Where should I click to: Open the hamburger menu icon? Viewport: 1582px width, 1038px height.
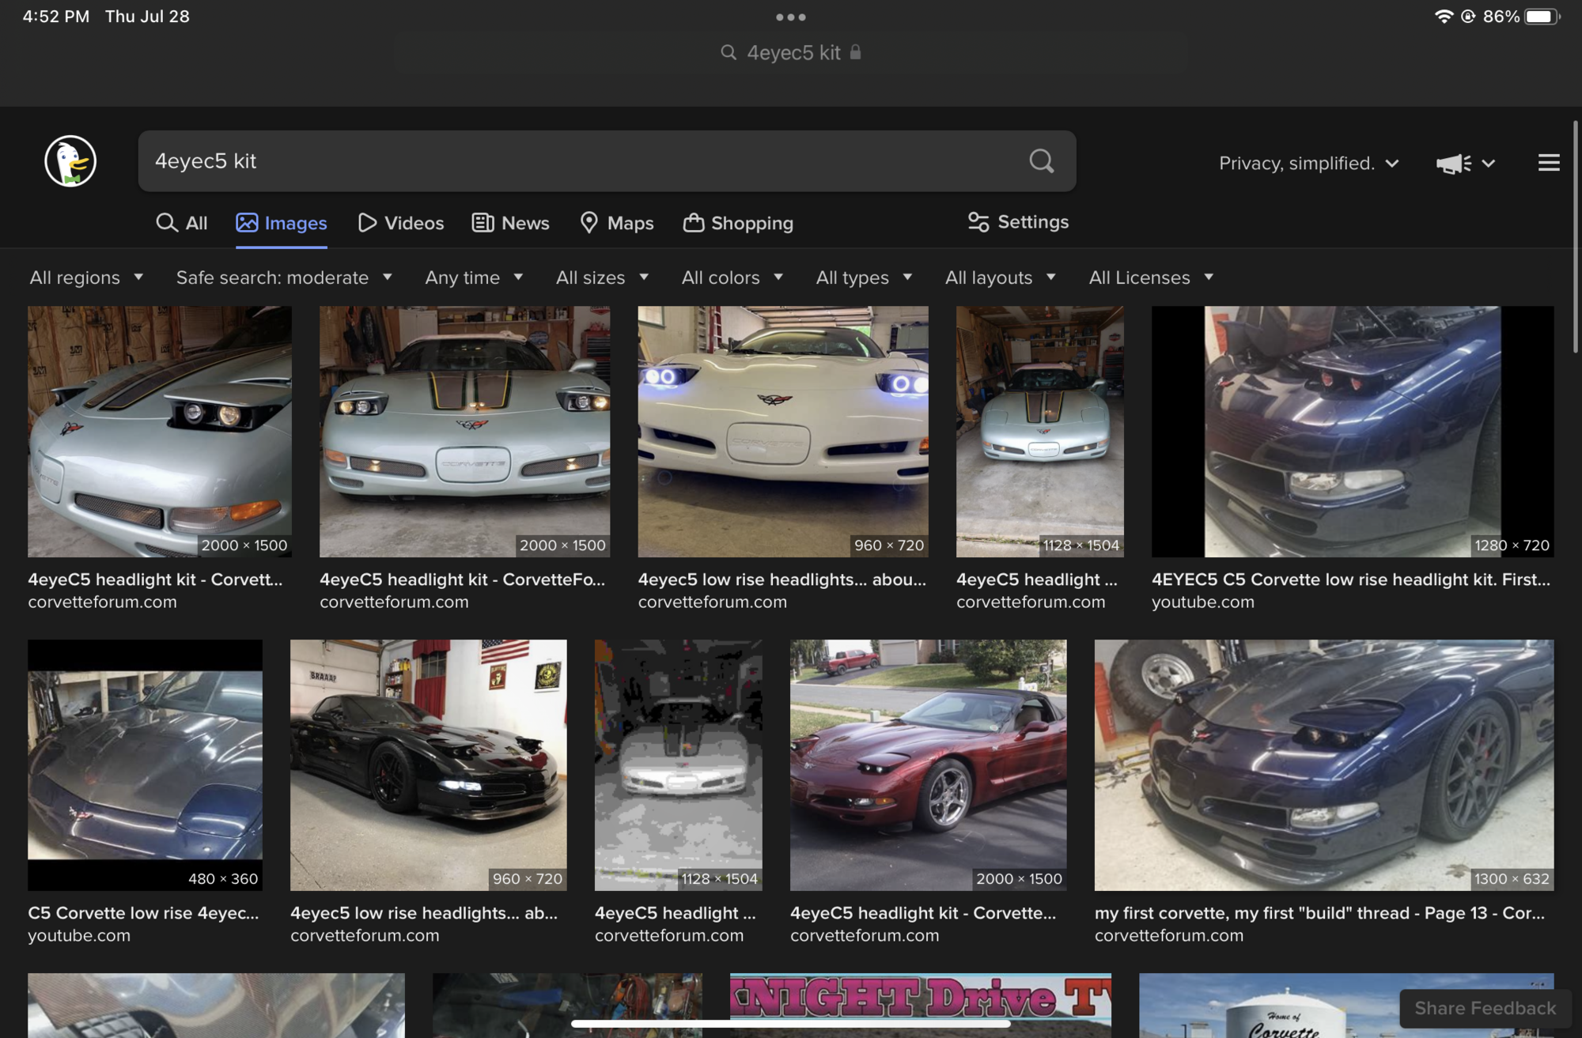tap(1549, 163)
